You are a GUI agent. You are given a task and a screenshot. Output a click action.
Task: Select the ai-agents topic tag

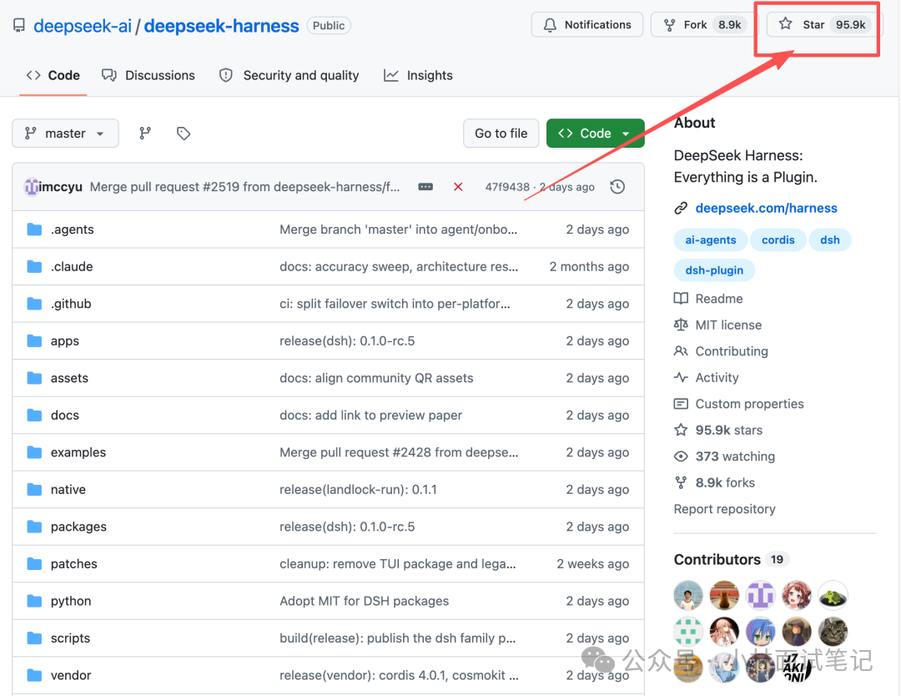[710, 240]
